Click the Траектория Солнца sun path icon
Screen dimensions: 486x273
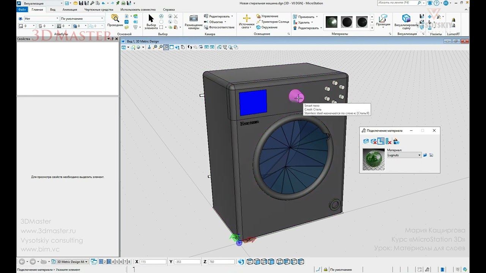(x=259, y=22)
